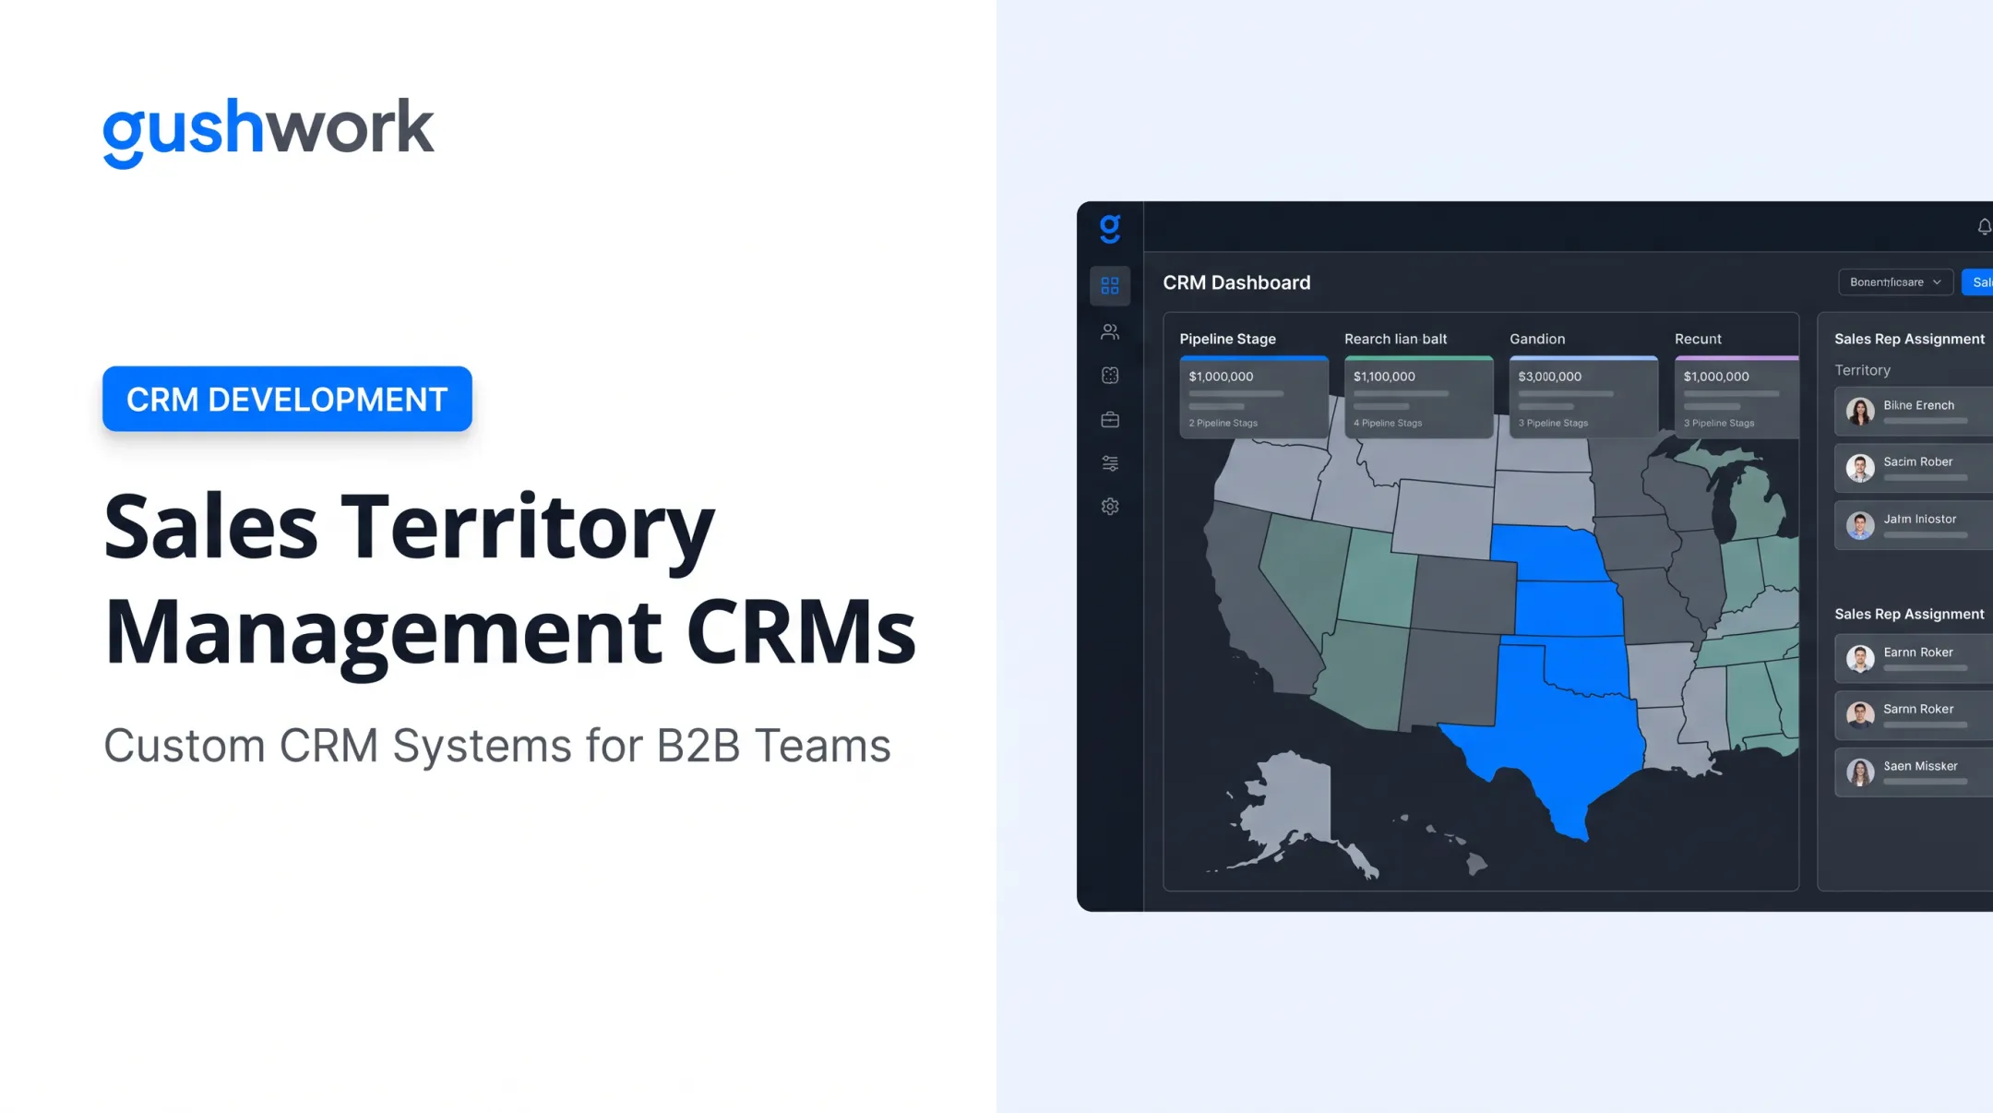Screen dimensions: 1993x1113
Task: Click the '4 Pipeline Stags' label
Action: (x=1388, y=423)
